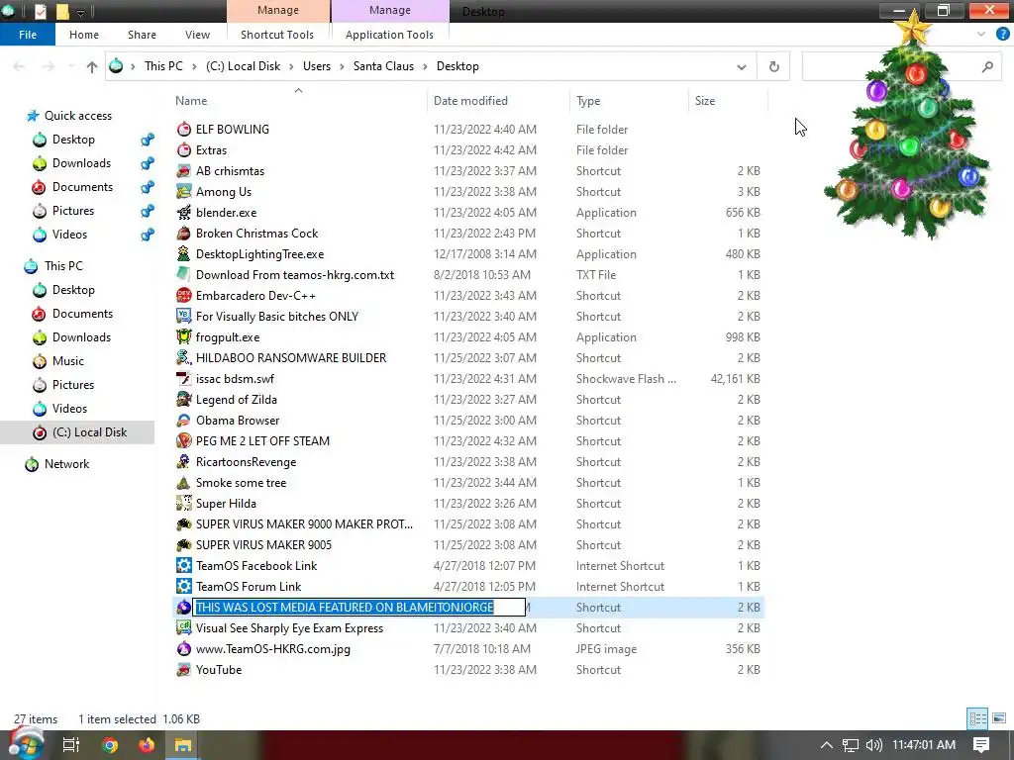The image size is (1014, 760).
Task: Open the notification center icon
Action: pos(981,745)
